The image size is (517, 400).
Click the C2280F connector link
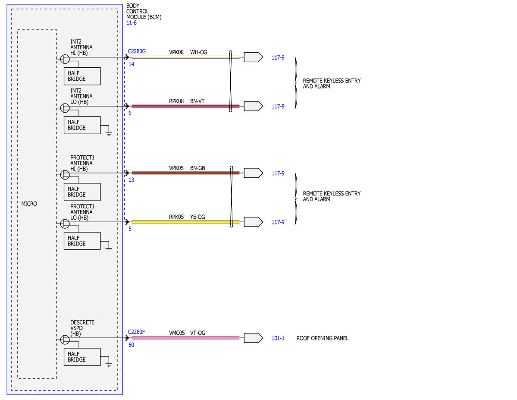tap(136, 332)
